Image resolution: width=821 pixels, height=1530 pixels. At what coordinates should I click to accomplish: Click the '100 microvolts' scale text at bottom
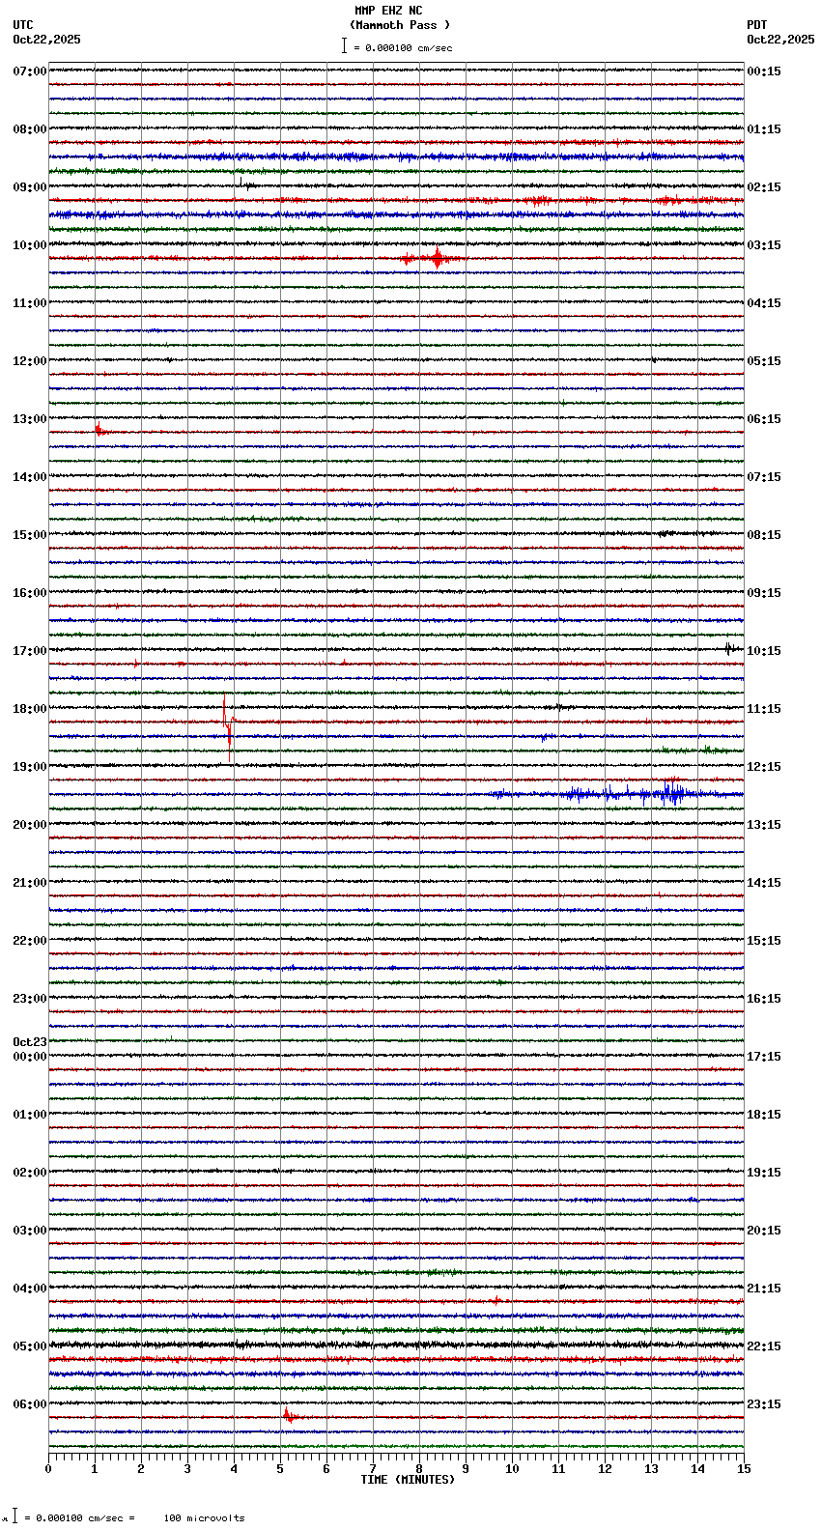(204, 1518)
